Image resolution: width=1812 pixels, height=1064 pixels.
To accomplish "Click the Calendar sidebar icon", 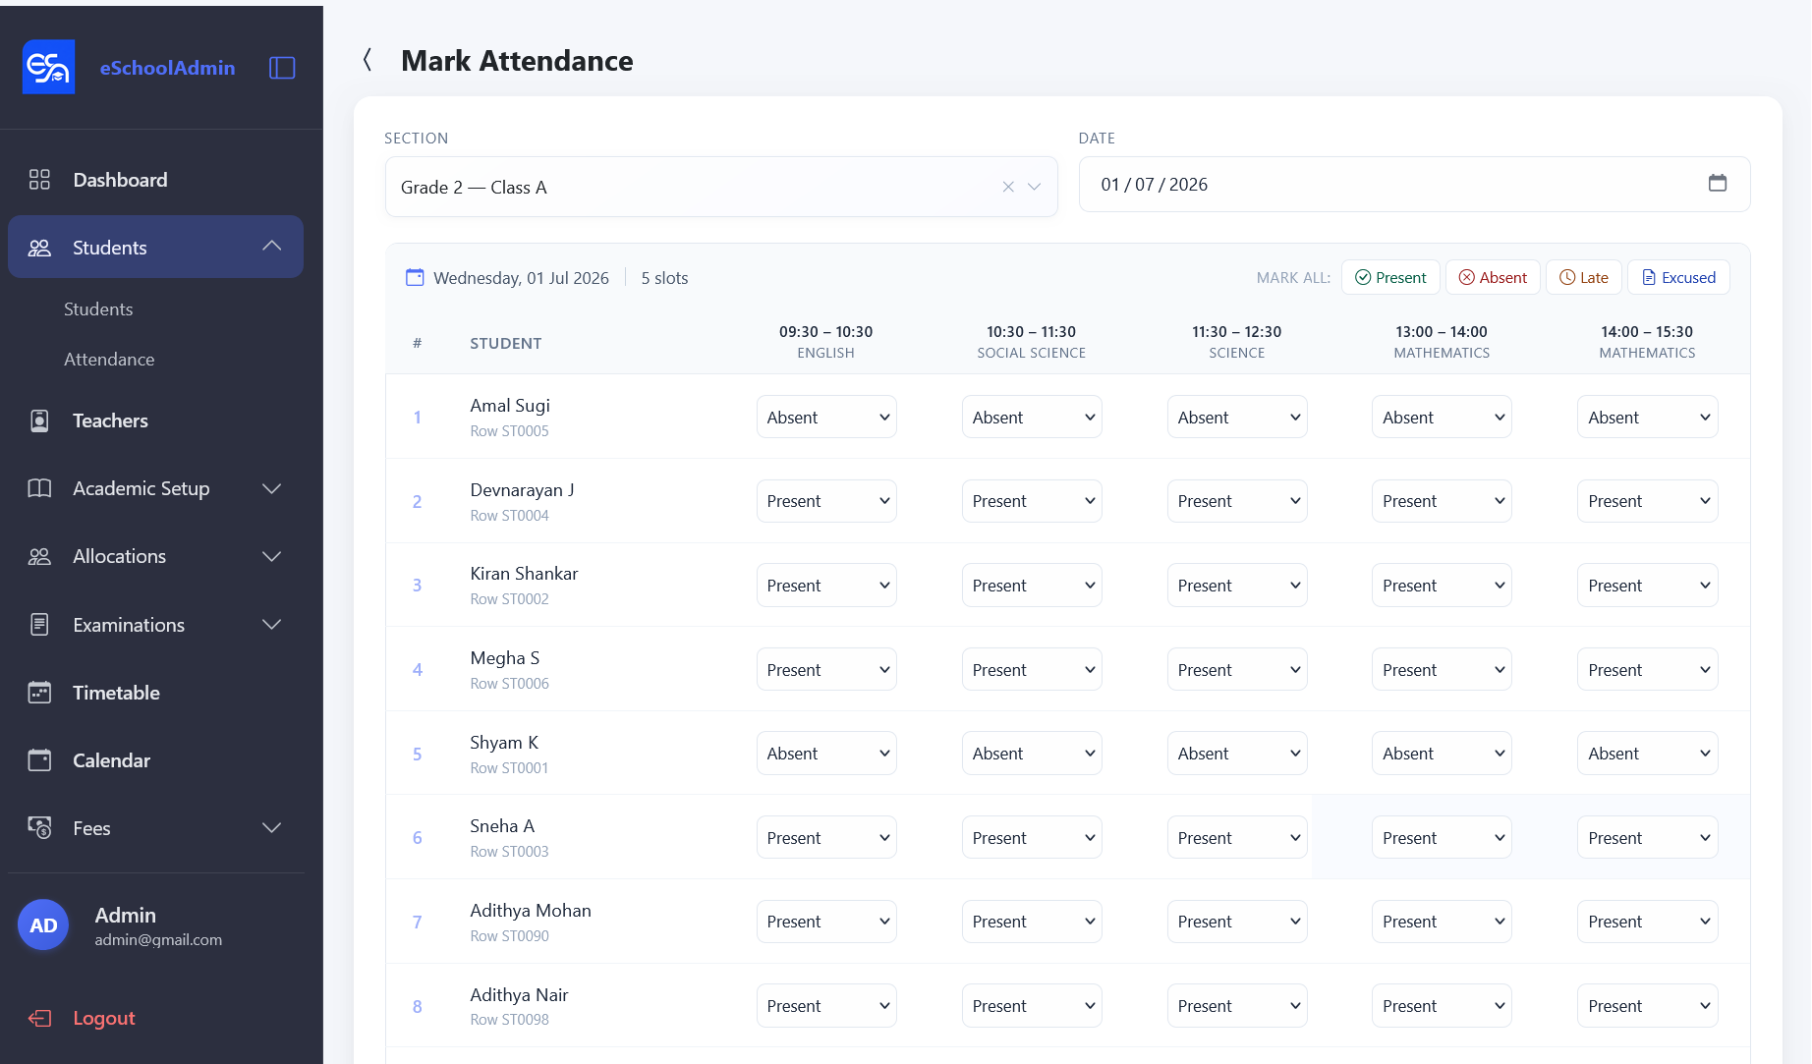I will click(x=39, y=760).
